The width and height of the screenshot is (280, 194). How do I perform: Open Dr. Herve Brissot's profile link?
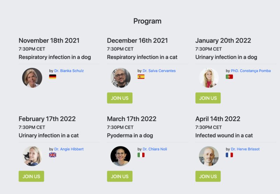pos(245,149)
